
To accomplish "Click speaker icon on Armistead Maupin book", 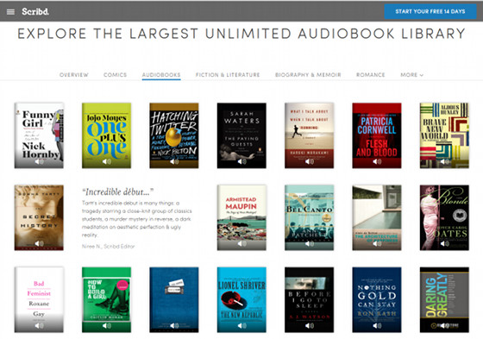I will [241, 243].
